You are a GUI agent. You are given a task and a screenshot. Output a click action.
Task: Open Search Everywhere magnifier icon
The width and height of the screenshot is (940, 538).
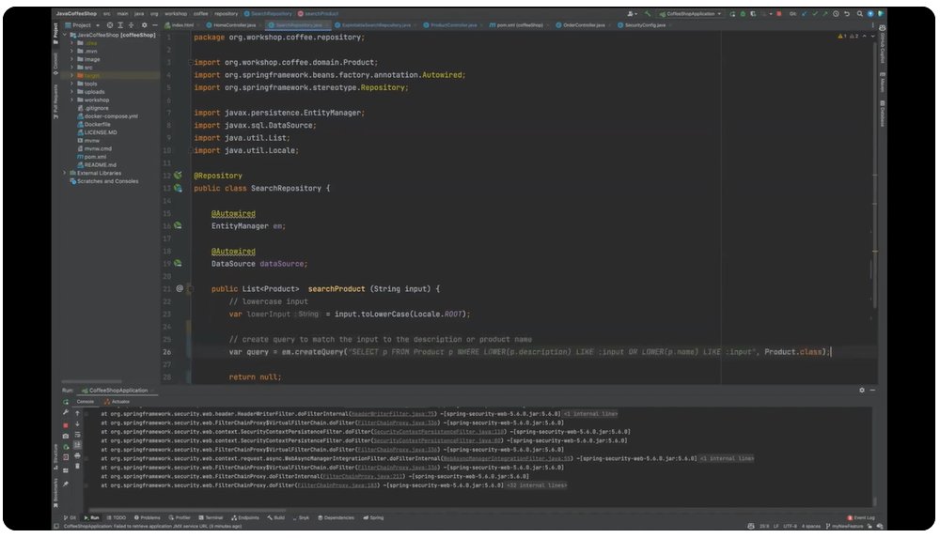coord(860,14)
